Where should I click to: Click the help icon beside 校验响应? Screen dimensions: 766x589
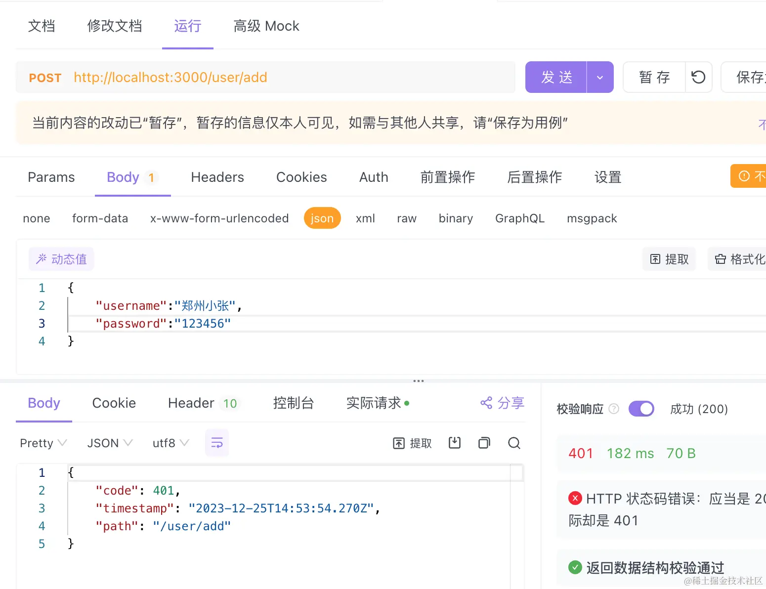pos(614,409)
